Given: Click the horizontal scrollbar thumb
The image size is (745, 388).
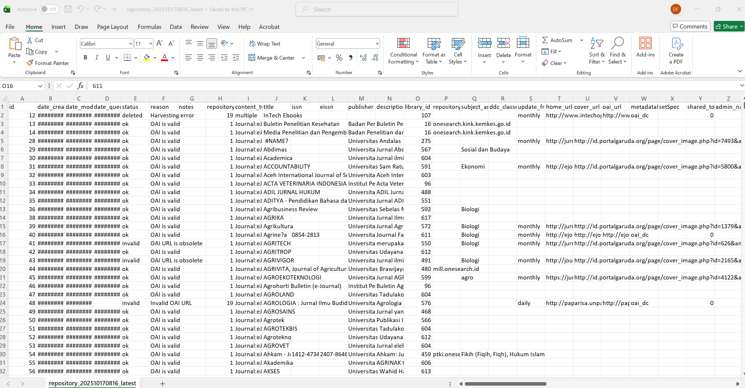Looking at the screenshot, I should click(x=505, y=384).
